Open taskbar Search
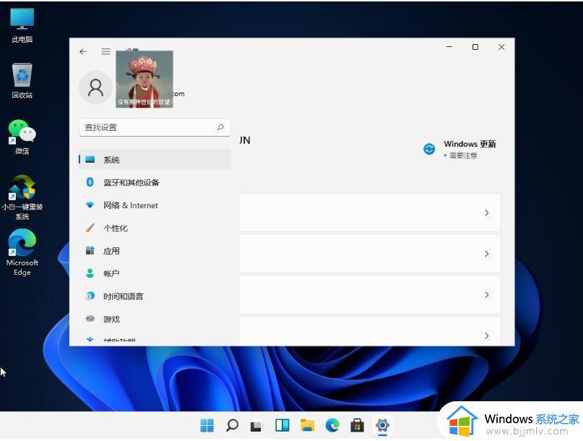583x441 pixels. [x=232, y=425]
